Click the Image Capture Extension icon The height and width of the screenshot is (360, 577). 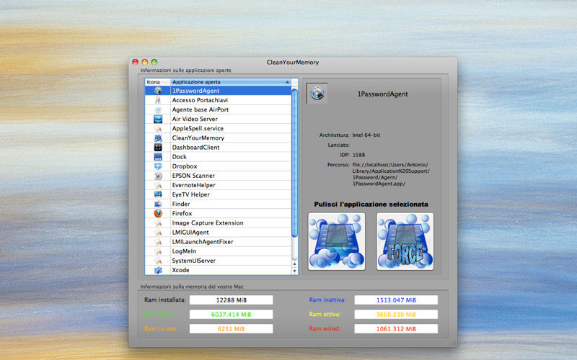[x=158, y=223]
